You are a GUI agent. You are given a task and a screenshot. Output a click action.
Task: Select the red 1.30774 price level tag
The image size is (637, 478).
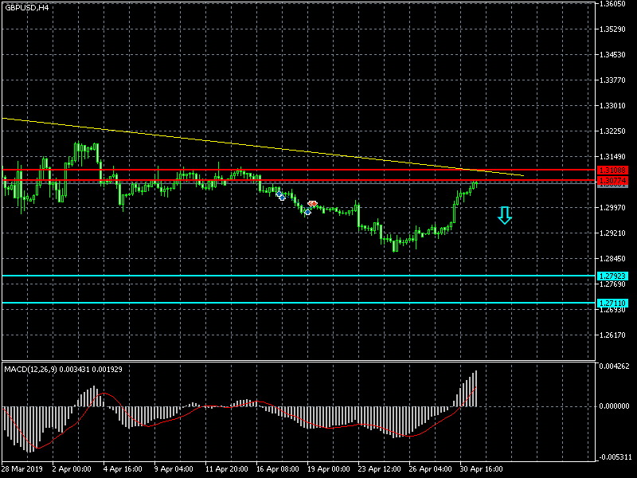[612, 181]
